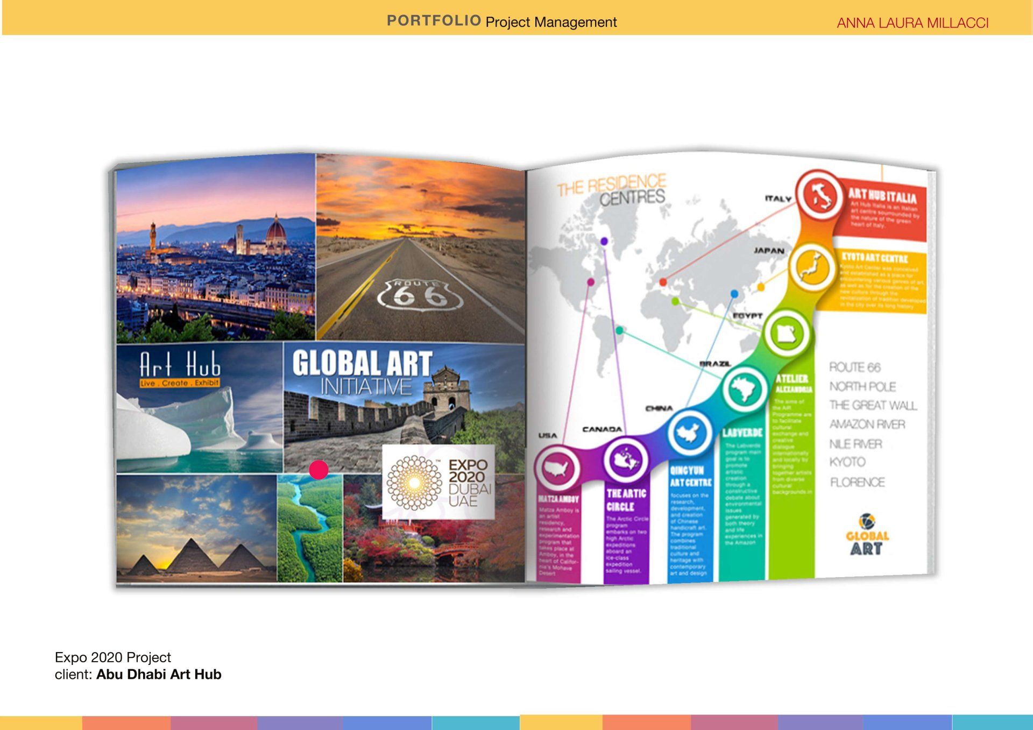Click the Portfolio Project Management header
Image resolution: width=1033 pixels, height=730 pixels.
[501, 22]
